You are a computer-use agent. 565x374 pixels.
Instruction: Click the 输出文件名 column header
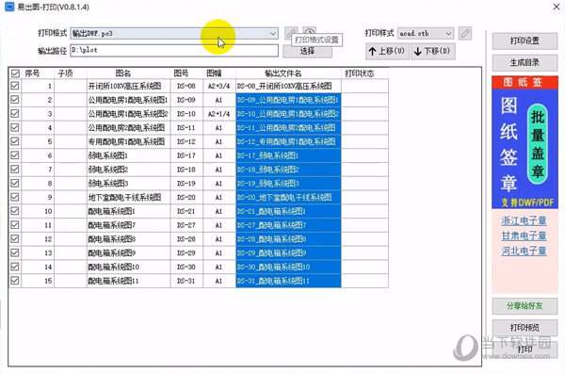288,73
